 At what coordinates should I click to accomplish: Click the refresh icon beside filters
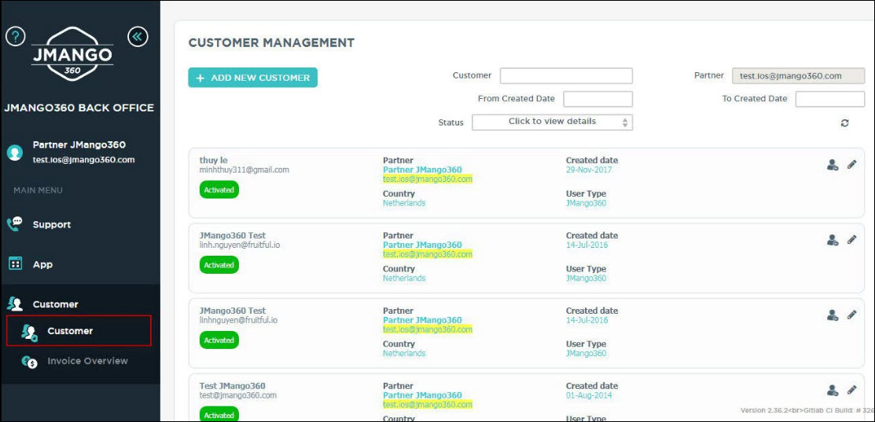845,123
